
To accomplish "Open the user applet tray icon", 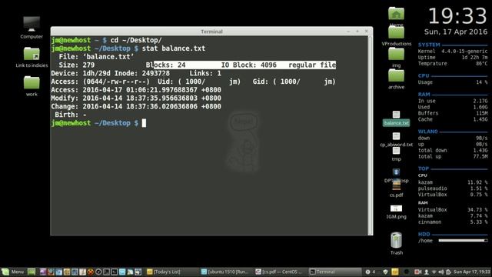I will point(427,272).
